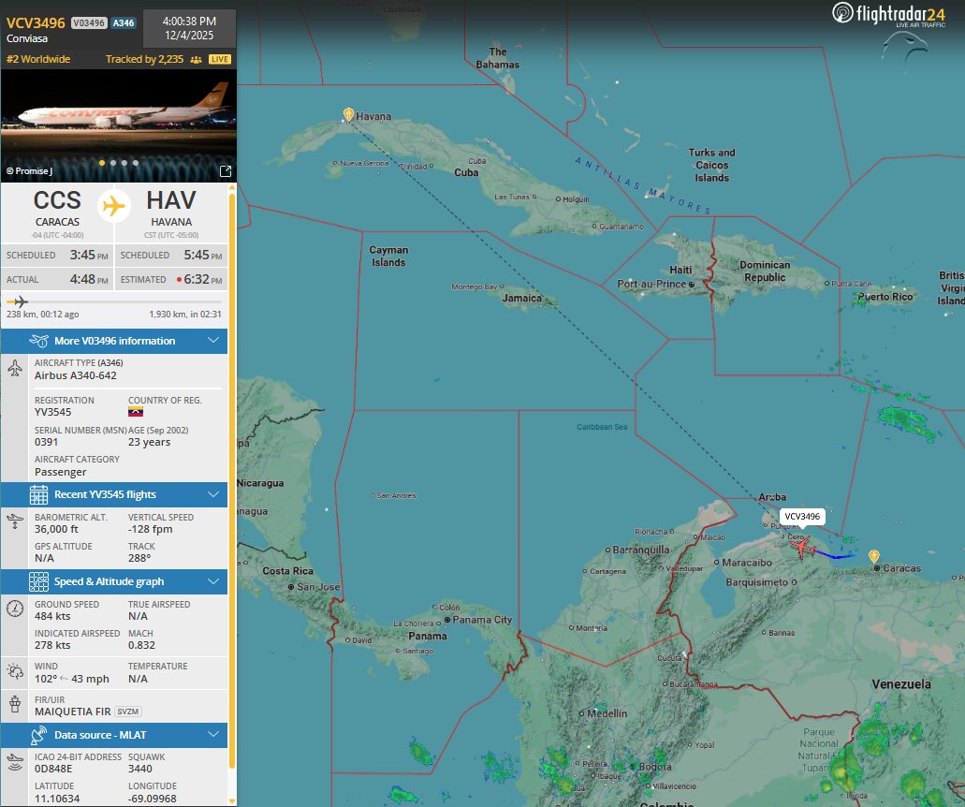Click the altitude icon next to Barometric Alt.
965x807 pixels.
(x=15, y=522)
